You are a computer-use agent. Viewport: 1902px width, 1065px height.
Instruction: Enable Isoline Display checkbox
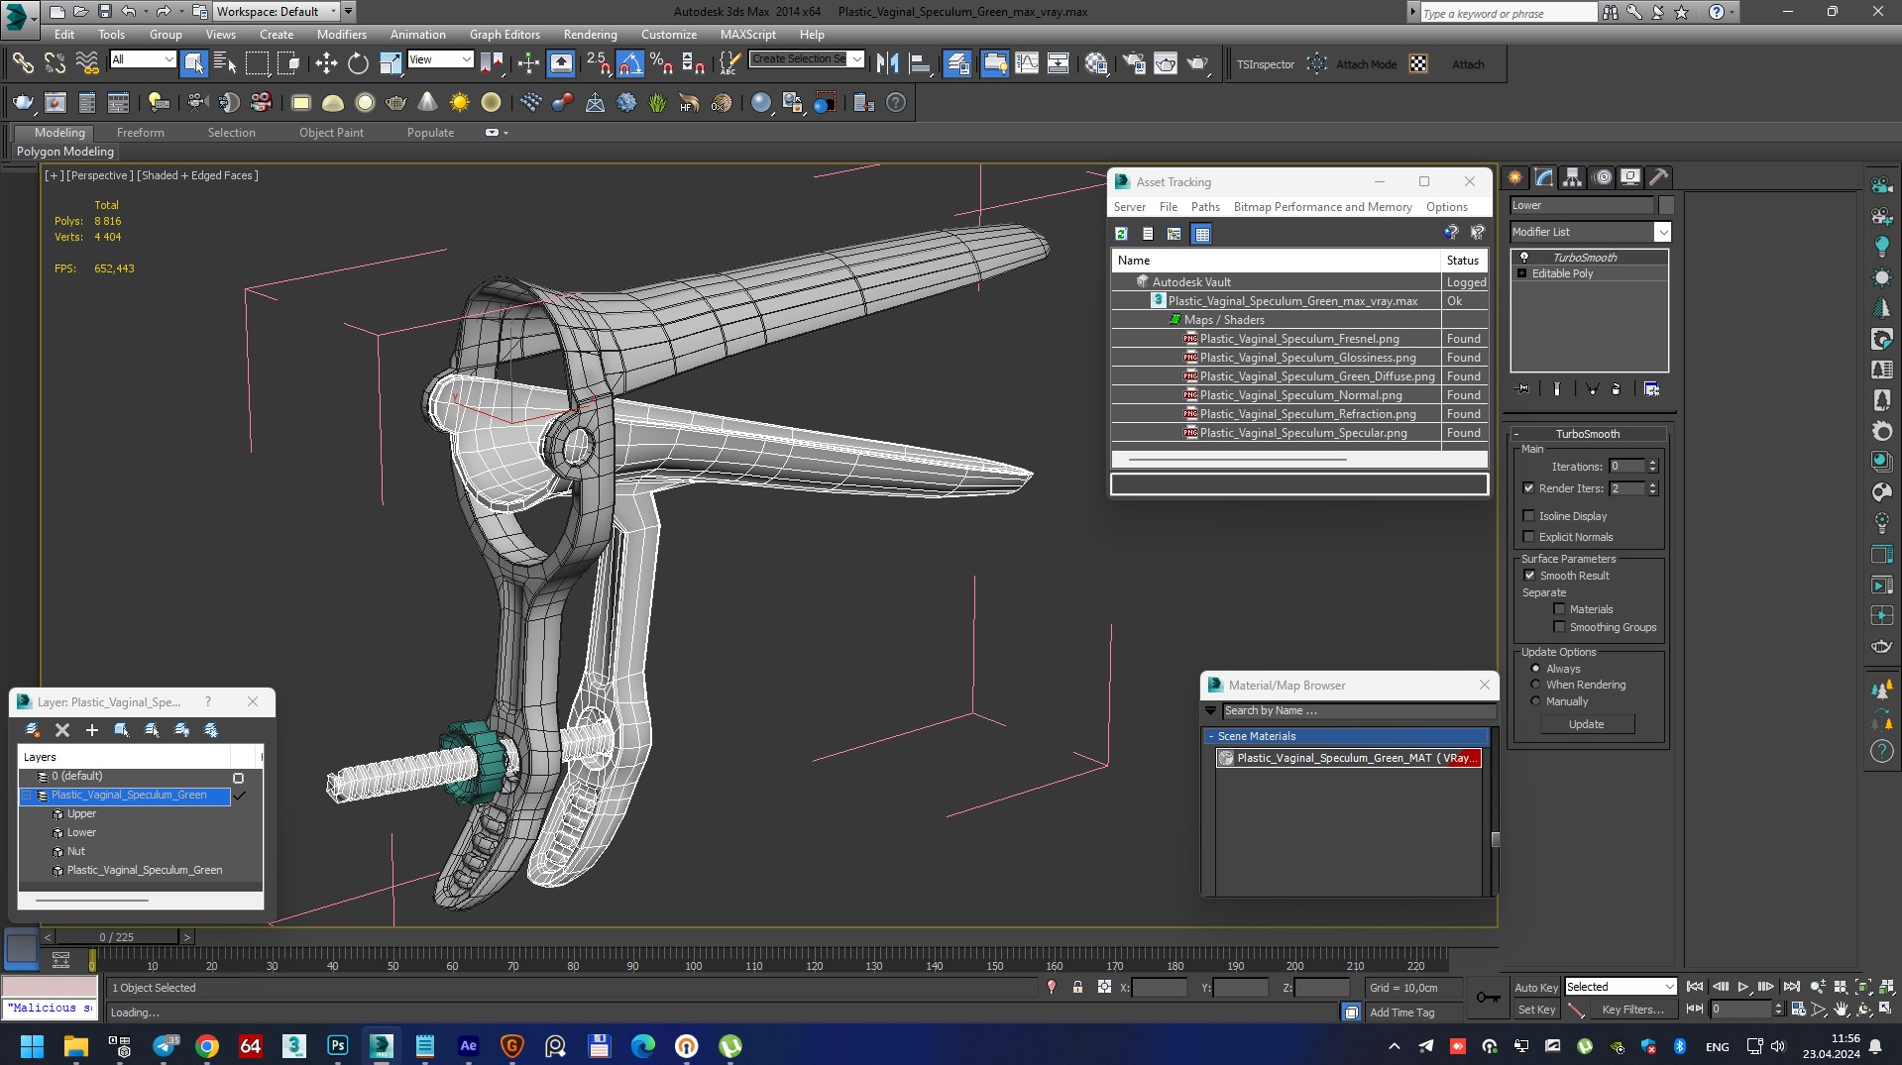point(1528,516)
